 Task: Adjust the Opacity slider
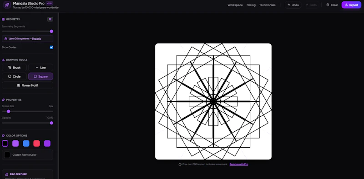[27, 123]
